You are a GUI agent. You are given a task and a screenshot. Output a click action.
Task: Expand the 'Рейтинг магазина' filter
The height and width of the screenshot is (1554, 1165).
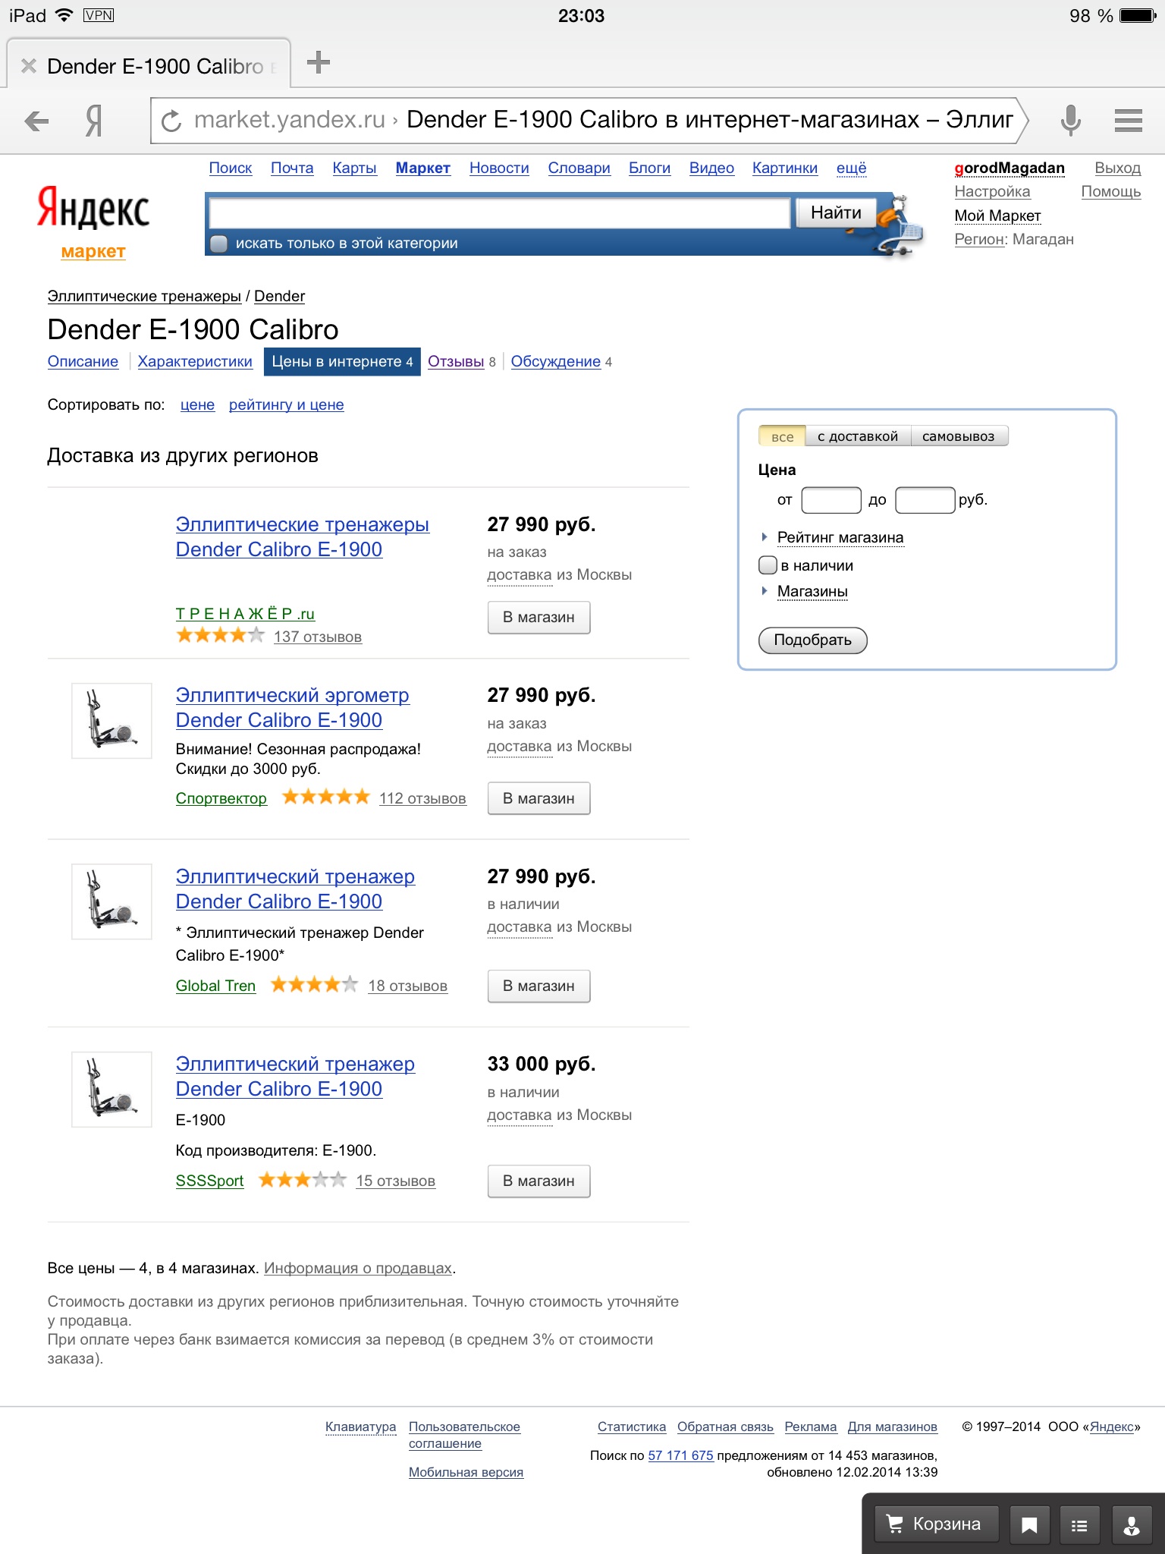(x=840, y=537)
